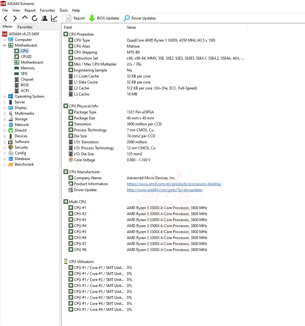Go back with the left arrow icon
The image size is (305, 326).
tap(6, 18)
